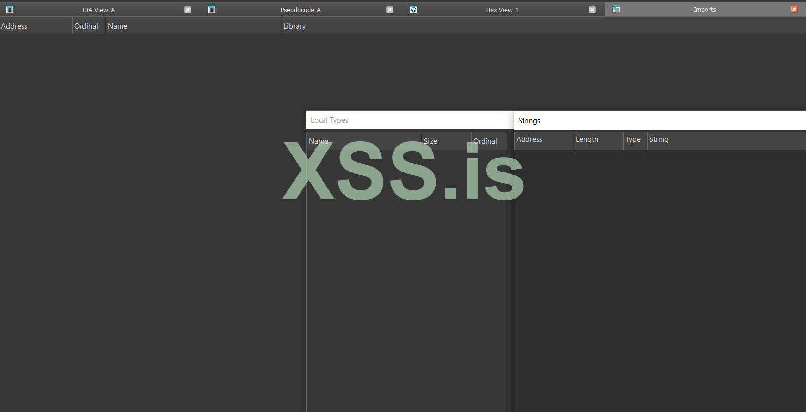Sort Local Types by Ordinal column
The image size is (806, 412).
[x=489, y=141]
